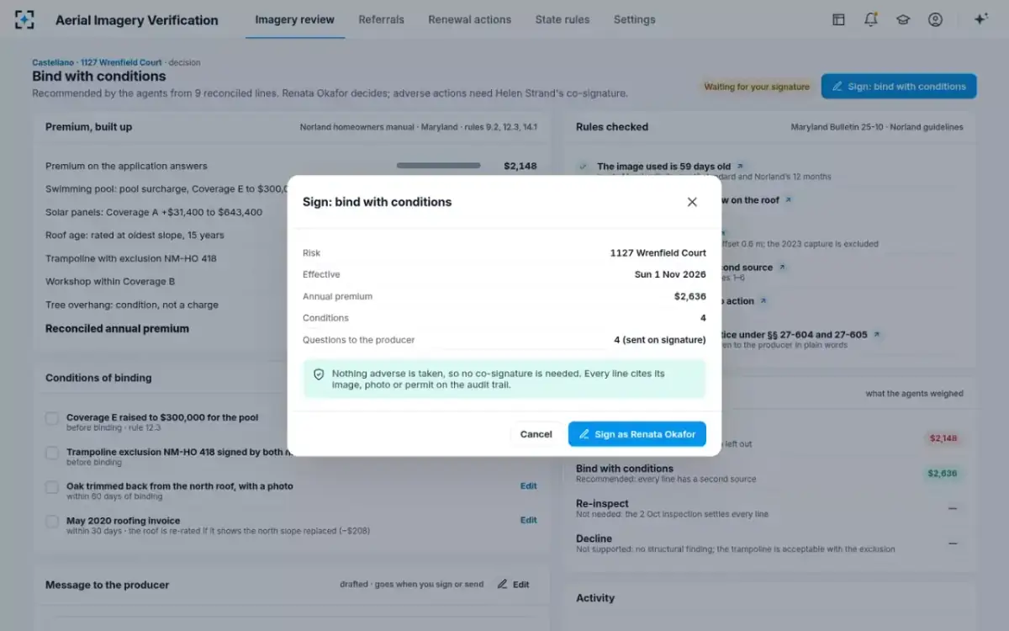This screenshot has height=631, width=1009.
Task: Click the premium progress bar
Action: (438, 166)
